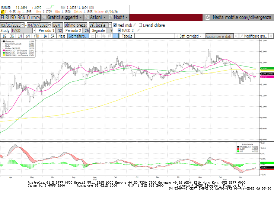
Task: Click the red Sig(9) legend marker
Action: (x=238, y=149)
